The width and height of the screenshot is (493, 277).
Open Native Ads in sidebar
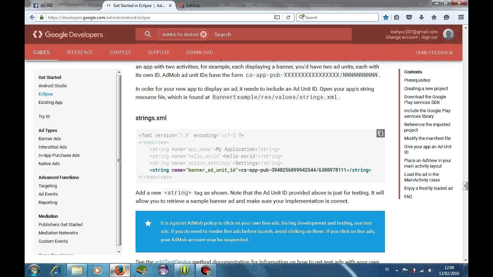pyautogui.click(x=49, y=164)
